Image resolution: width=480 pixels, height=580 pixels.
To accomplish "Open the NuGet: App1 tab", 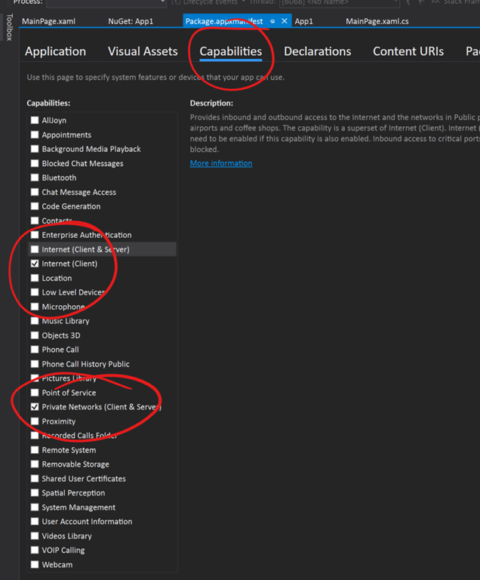I will (131, 21).
